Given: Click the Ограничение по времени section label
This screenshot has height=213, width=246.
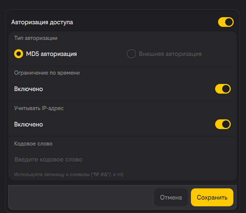Looking at the screenshot, I should tap(47, 73).
